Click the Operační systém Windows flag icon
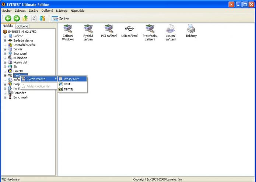Viewport: 256px width, 182px height. pyautogui.click(x=10, y=44)
